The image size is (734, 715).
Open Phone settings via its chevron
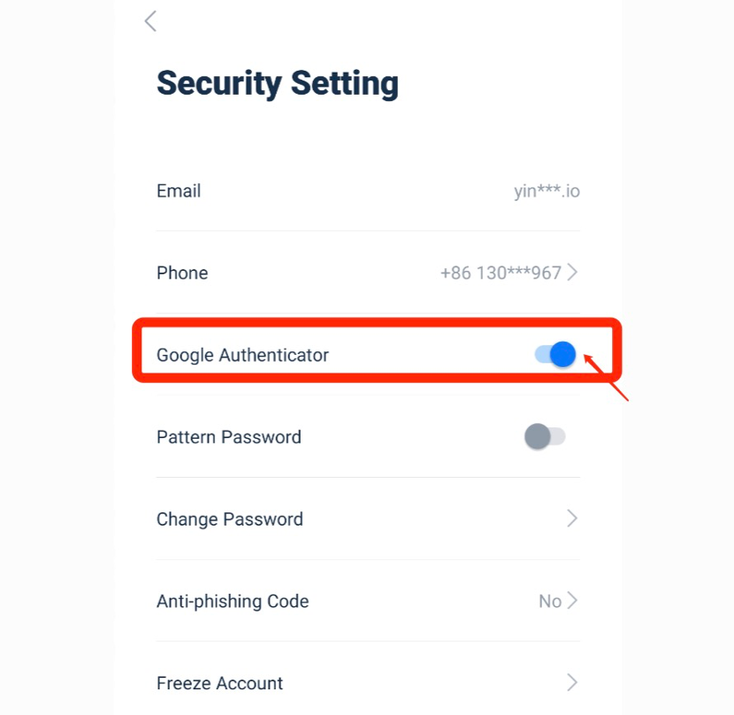(572, 273)
